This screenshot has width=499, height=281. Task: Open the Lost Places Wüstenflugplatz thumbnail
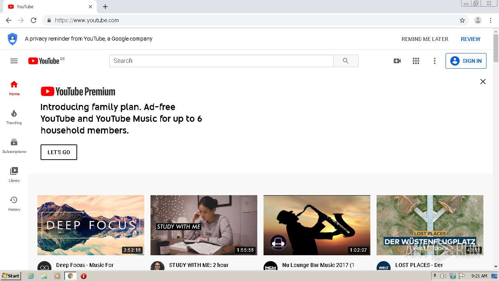(430, 225)
